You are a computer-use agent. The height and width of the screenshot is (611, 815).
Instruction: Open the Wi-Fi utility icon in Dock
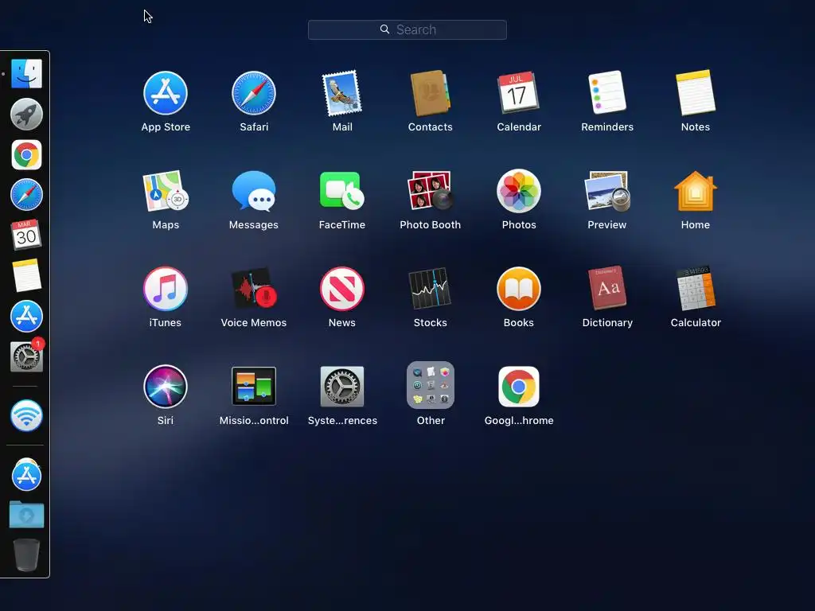click(x=26, y=415)
